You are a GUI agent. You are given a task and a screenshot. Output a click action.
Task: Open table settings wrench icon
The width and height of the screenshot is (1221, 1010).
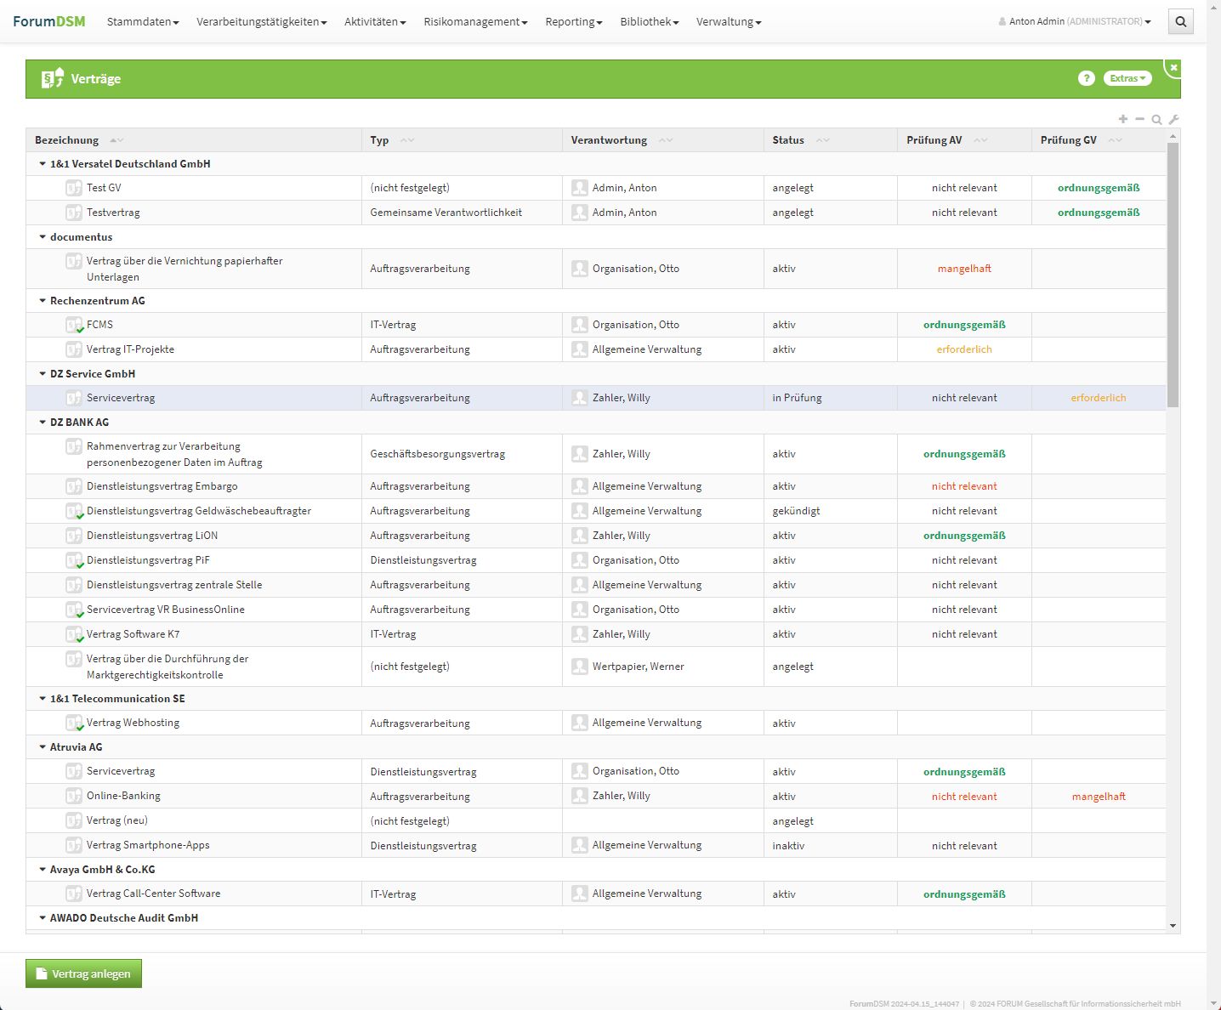pos(1173,120)
